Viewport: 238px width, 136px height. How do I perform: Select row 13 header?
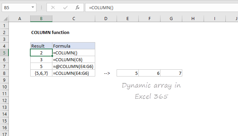click(x=4, y=107)
